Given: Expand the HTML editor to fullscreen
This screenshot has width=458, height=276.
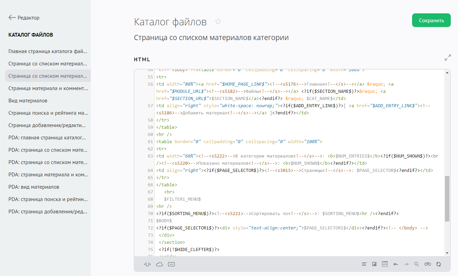Looking at the screenshot, I should [448, 58].
